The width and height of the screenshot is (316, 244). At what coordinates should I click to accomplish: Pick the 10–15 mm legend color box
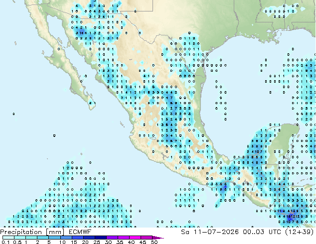coord(66,238)
